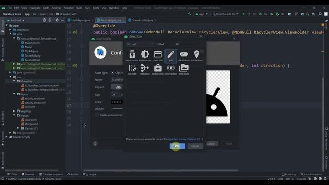Open the Filled icon style dropdown

(x=164, y=44)
